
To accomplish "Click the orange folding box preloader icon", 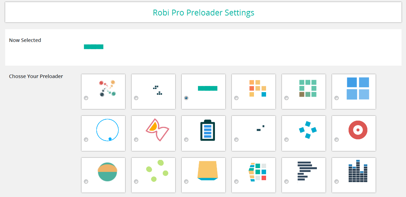I will point(208,171).
